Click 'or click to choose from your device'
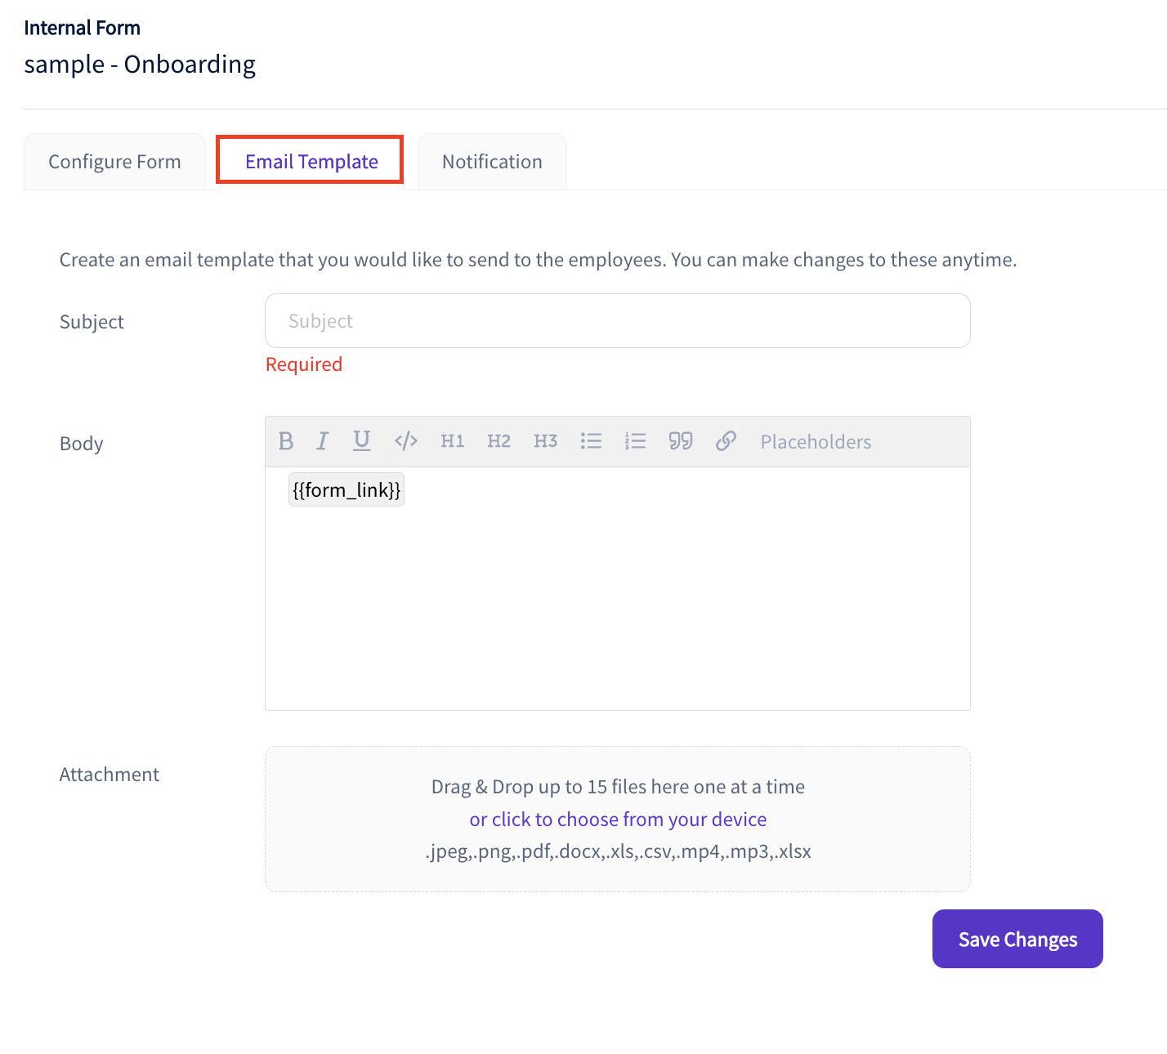This screenshot has width=1167, height=1054. [x=618, y=819]
